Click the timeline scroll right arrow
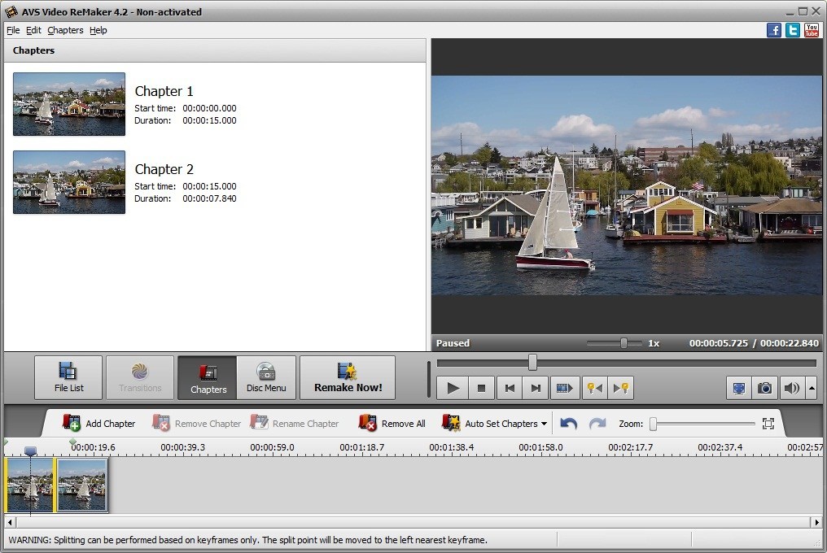This screenshot has height=553, width=827. [816, 522]
